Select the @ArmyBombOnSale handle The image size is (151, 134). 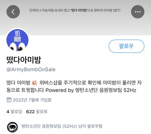pyautogui.click(x=31, y=70)
